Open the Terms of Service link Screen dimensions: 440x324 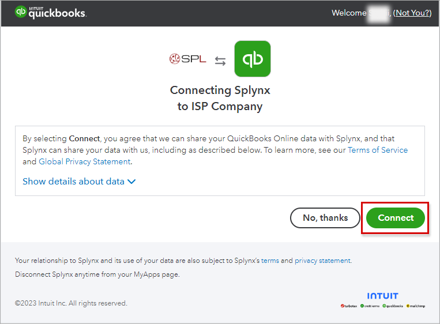tap(378, 150)
